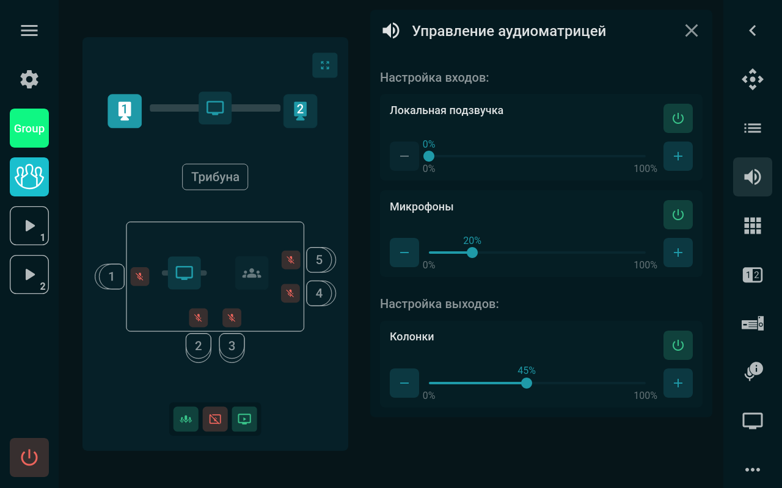
Task: Click the Микрофоны slider handle at 20%
Action: point(472,253)
